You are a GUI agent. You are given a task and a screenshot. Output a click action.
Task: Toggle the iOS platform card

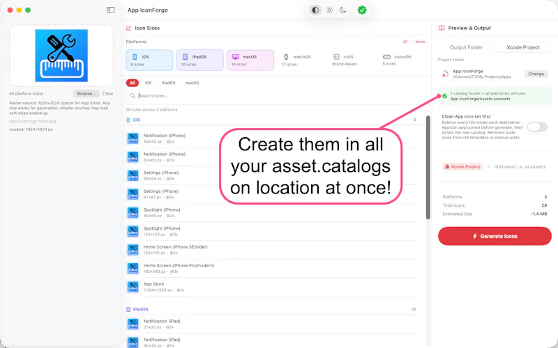(x=149, y=60)
